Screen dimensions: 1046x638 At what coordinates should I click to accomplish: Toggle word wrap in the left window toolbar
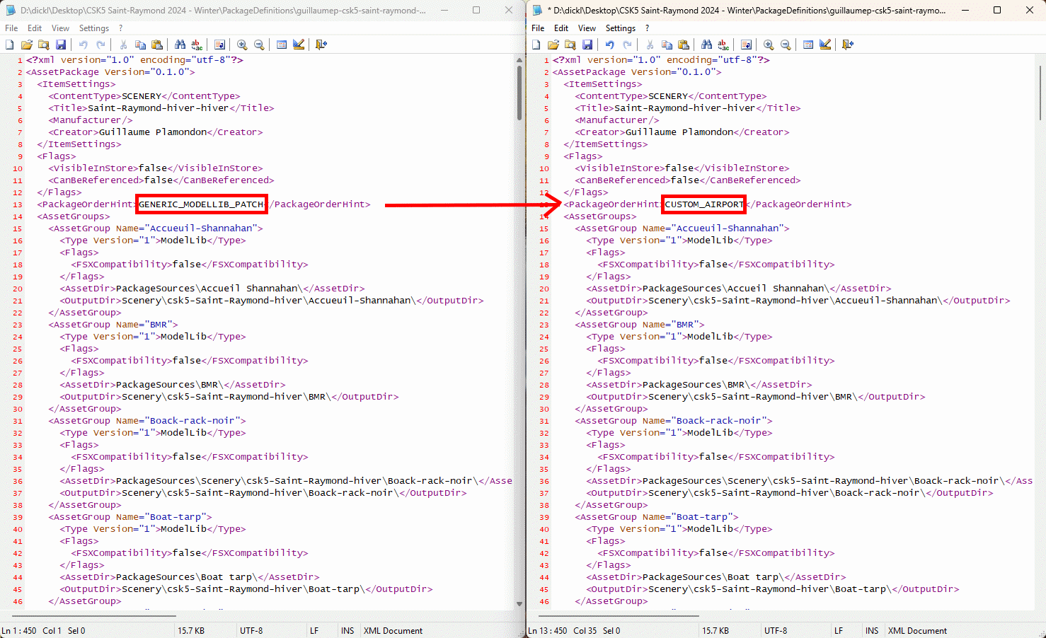tap(219, 45)
